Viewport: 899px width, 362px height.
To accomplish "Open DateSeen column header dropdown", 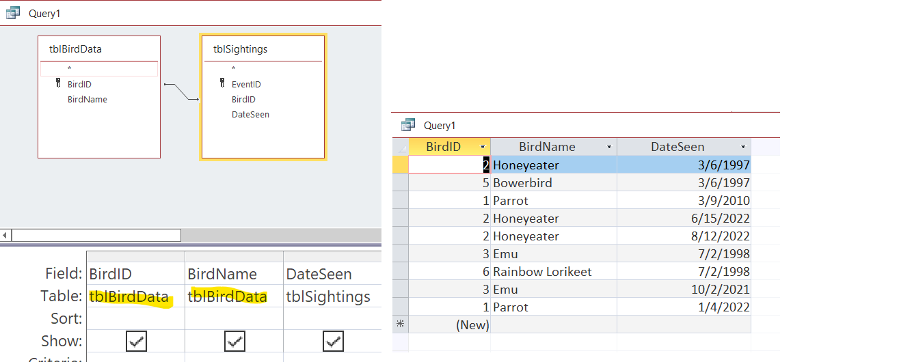I will [743, 147].
